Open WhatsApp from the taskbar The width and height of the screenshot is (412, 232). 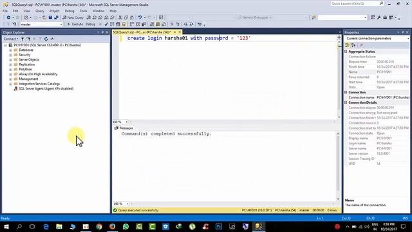[126, 226]
